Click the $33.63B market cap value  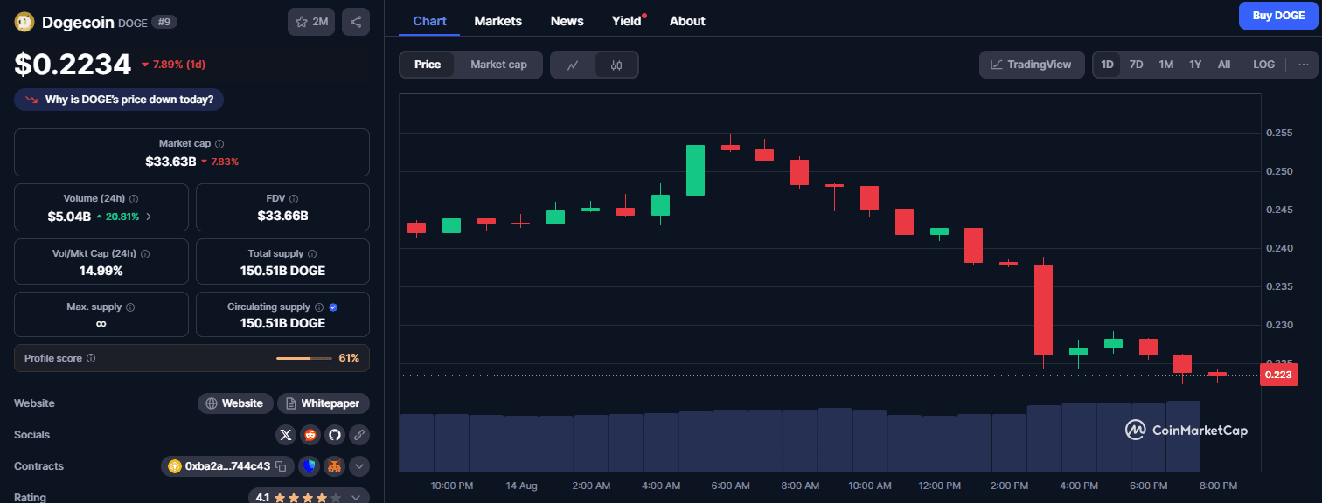click(170, 162)
